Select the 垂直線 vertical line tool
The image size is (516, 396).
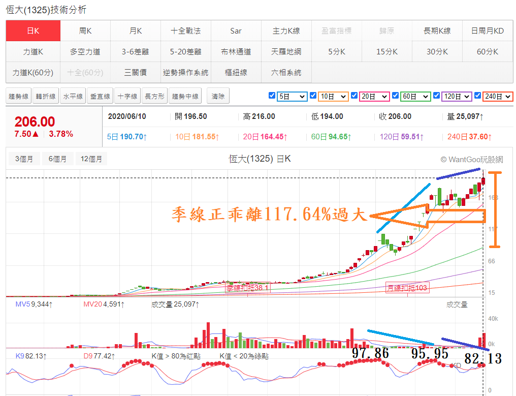pyautogui.click(x=100, y=96)
